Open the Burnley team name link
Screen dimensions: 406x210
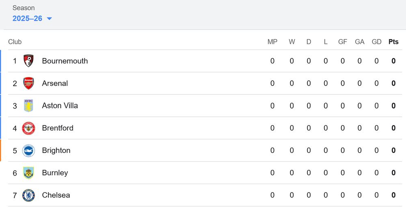pyautogui.click(x=55, y=173)
